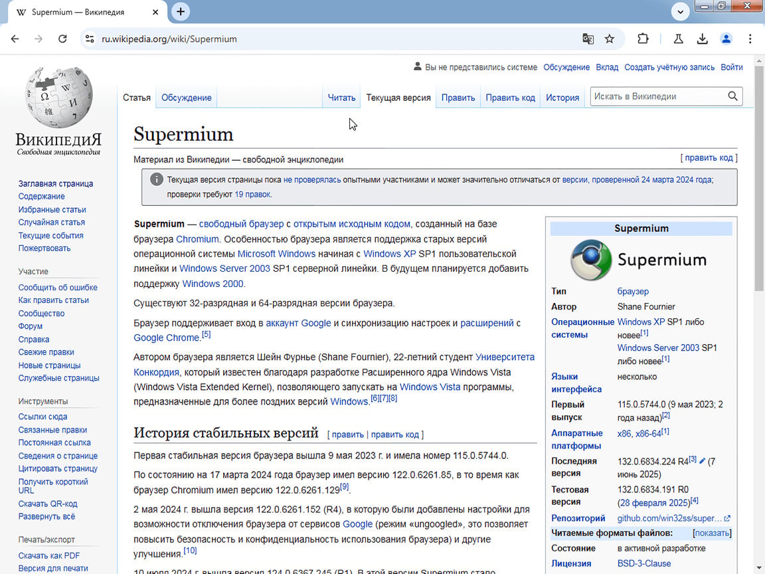Click Скачать QR-код link
The height and width of the screenshot is (574, 765).
48,504
